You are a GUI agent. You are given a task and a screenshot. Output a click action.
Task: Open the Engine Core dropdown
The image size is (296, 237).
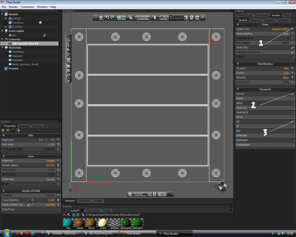click(292, 29)
